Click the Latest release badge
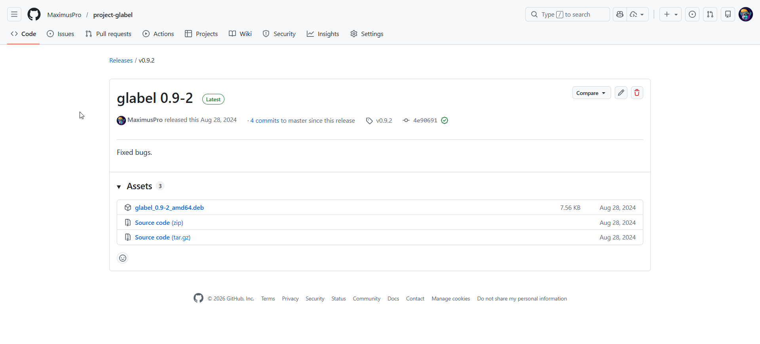760x344 pixels. (213, 99)
